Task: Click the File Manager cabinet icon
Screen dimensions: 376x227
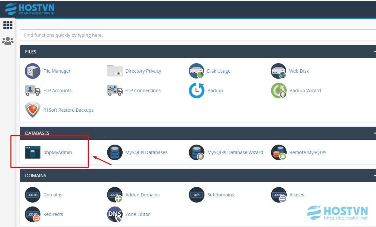Action: pos(33,71)
